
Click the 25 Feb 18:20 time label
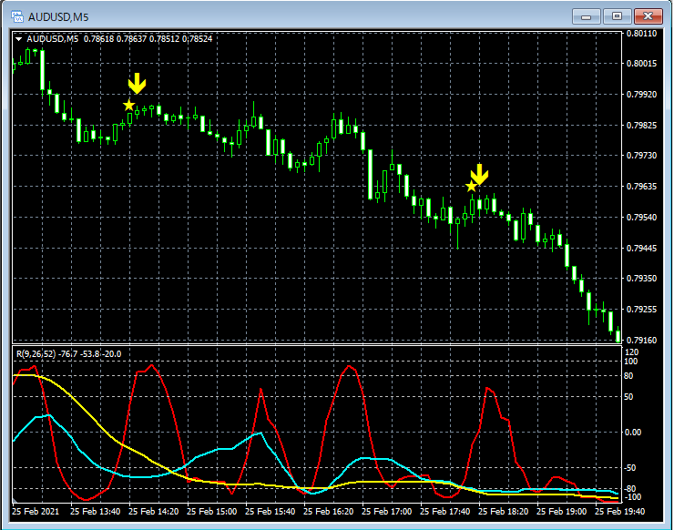(x=504, y=512)
